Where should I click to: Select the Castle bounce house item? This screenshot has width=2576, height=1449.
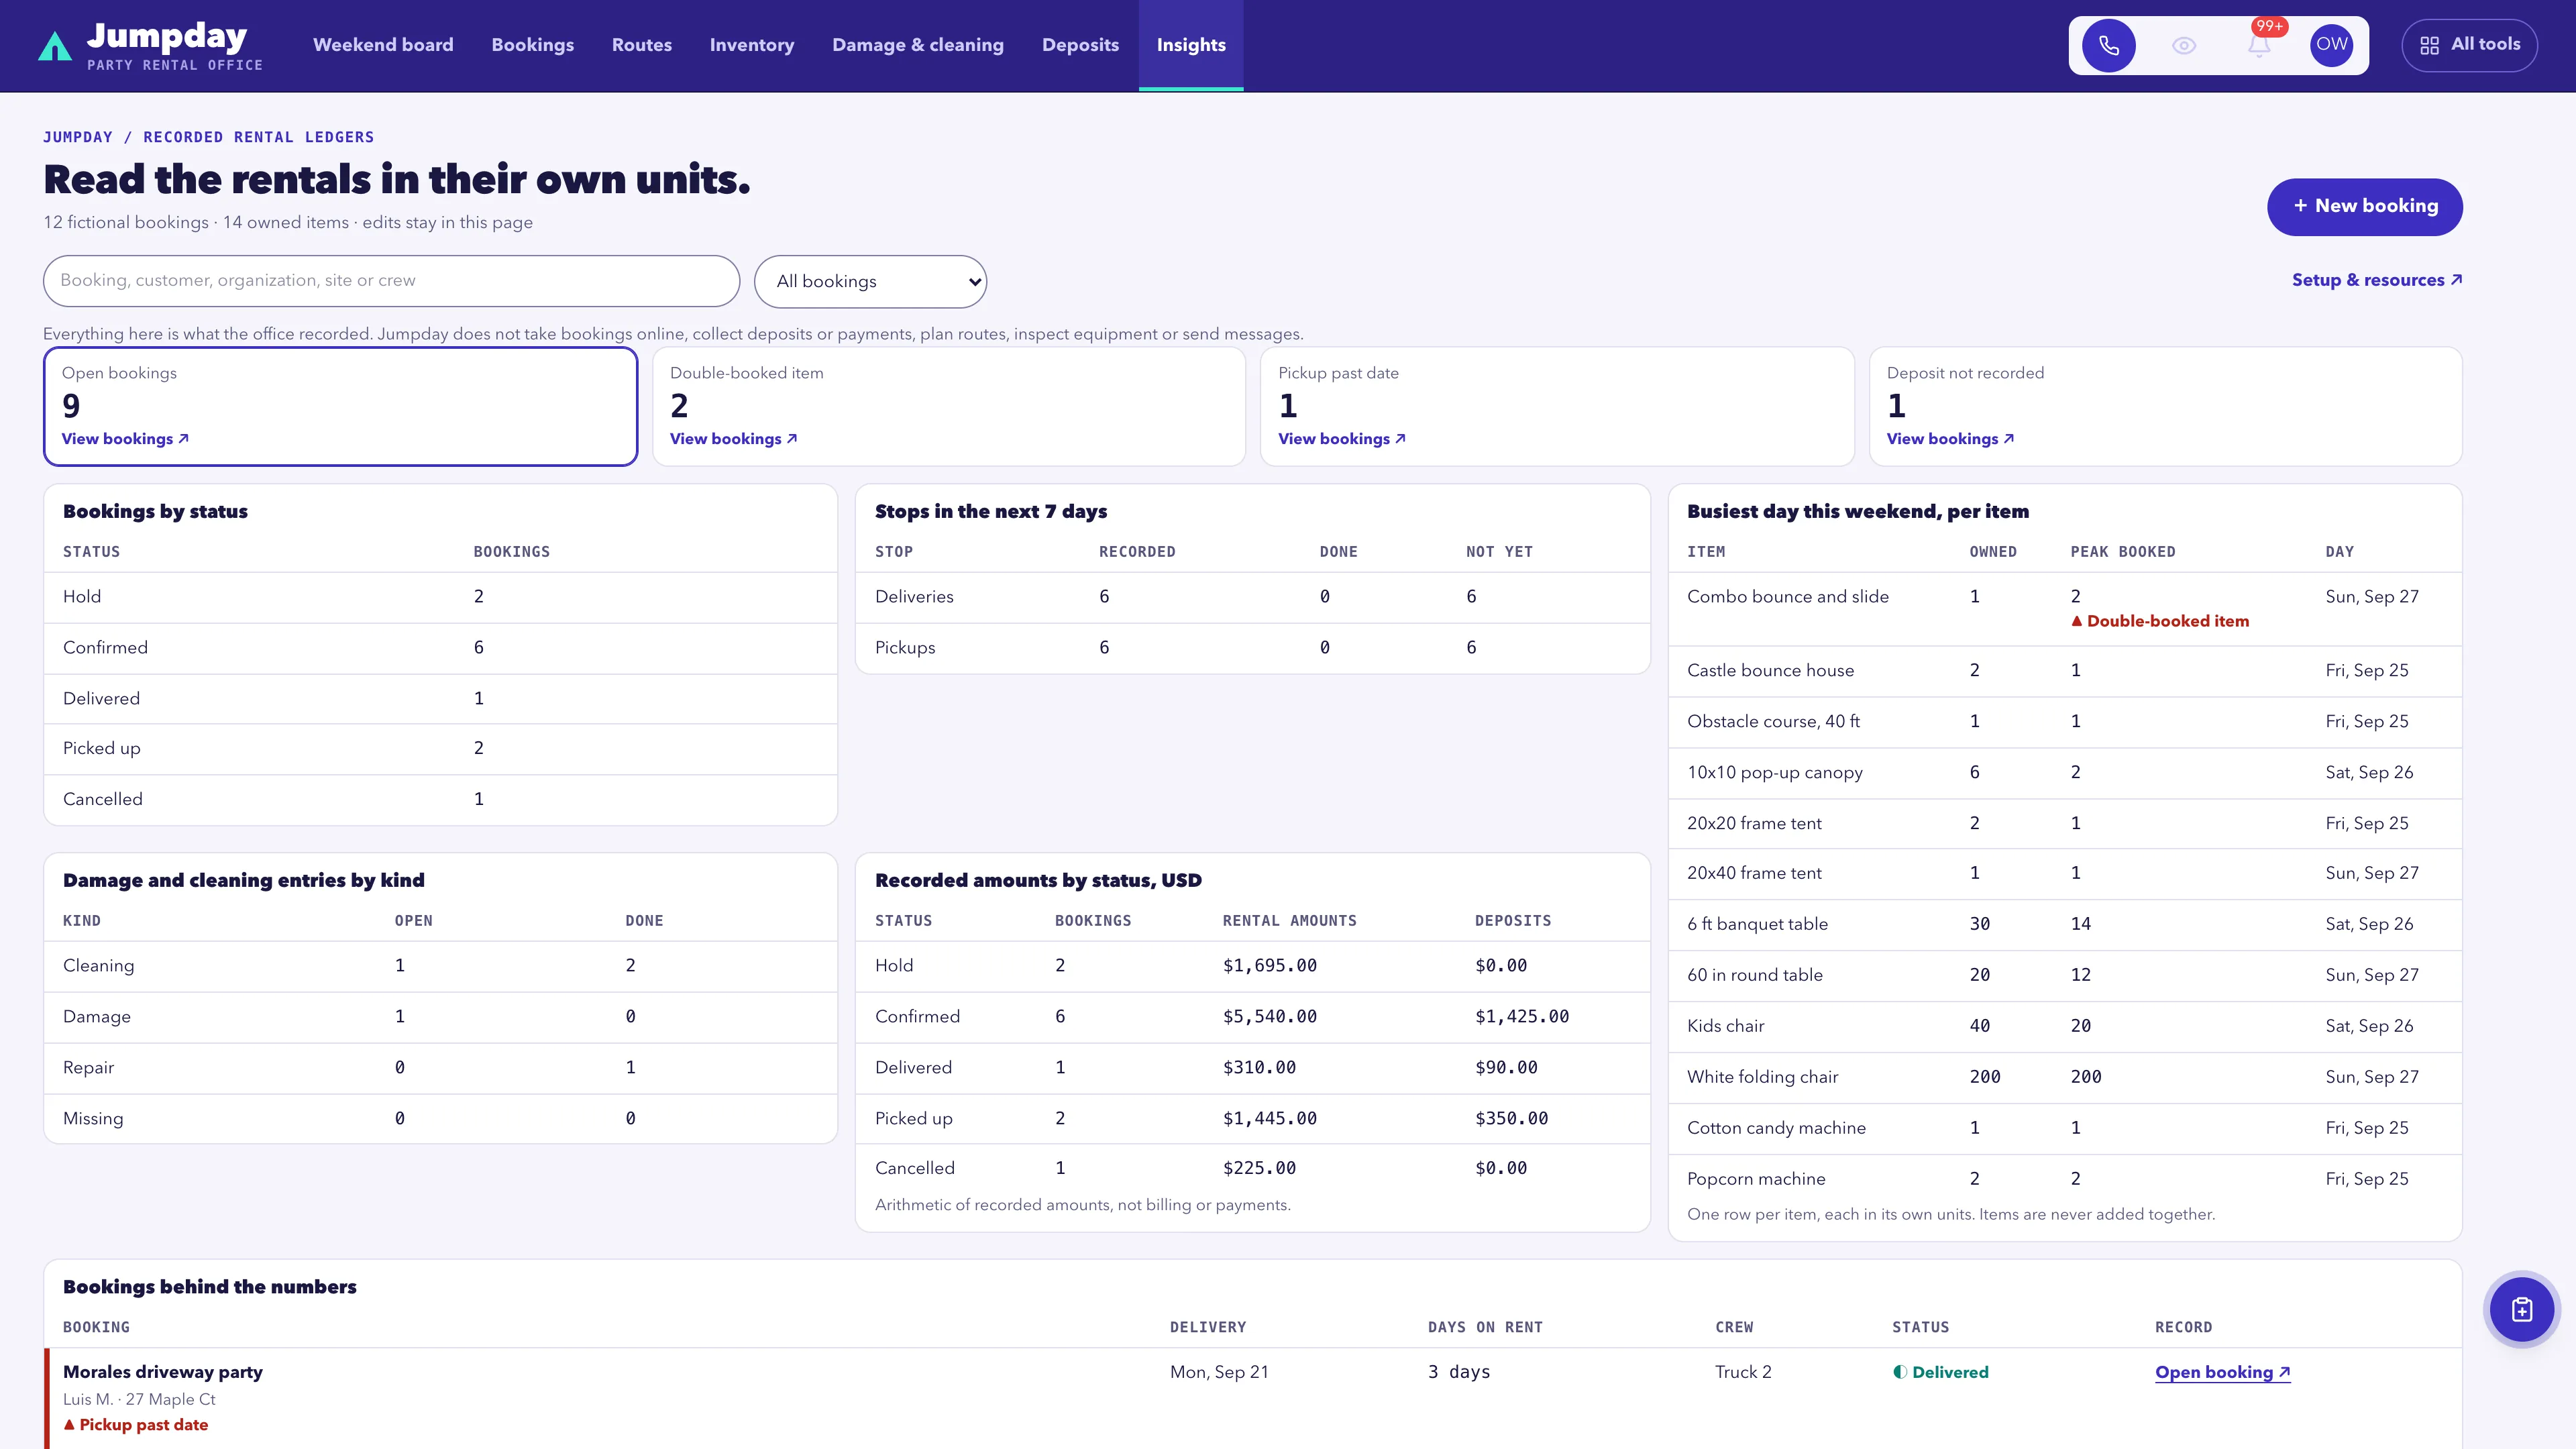[x=1770, y=670]
